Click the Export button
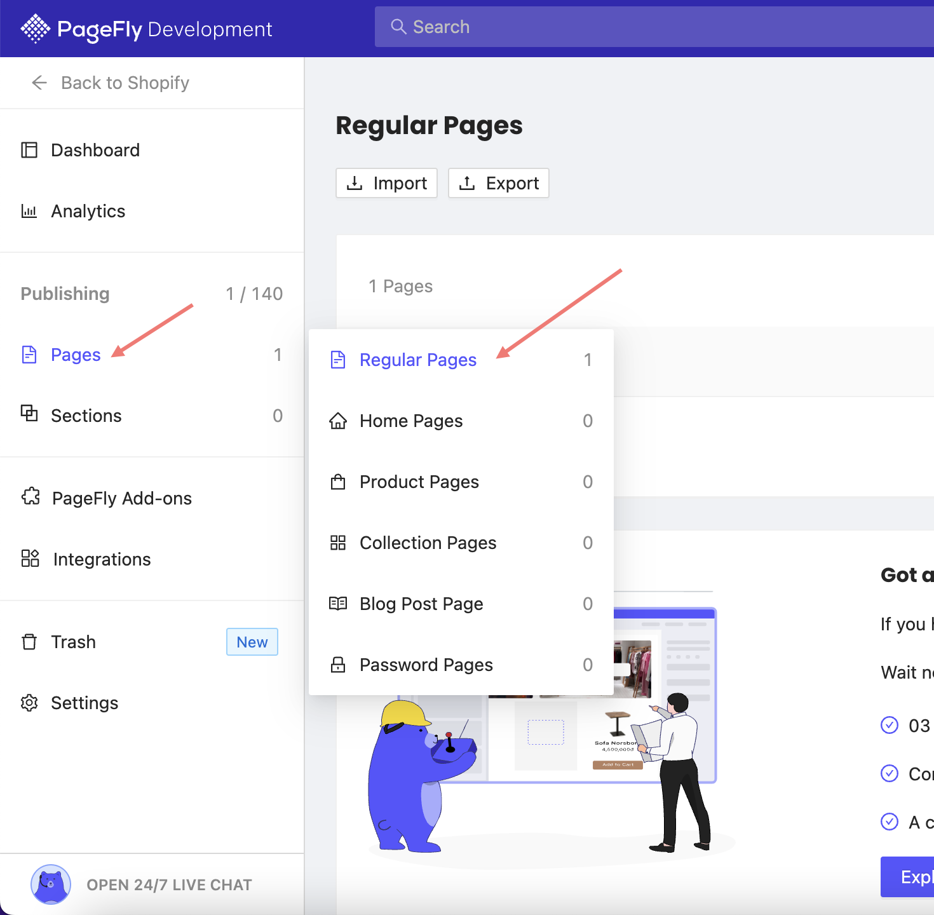934x915 pixels. [499, 183]
